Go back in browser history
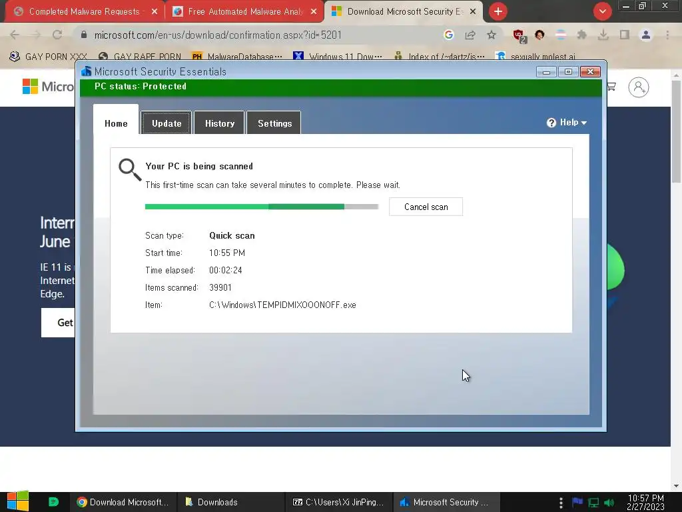The width and height of the screenshot is (682, 512). tap(15, 35)
